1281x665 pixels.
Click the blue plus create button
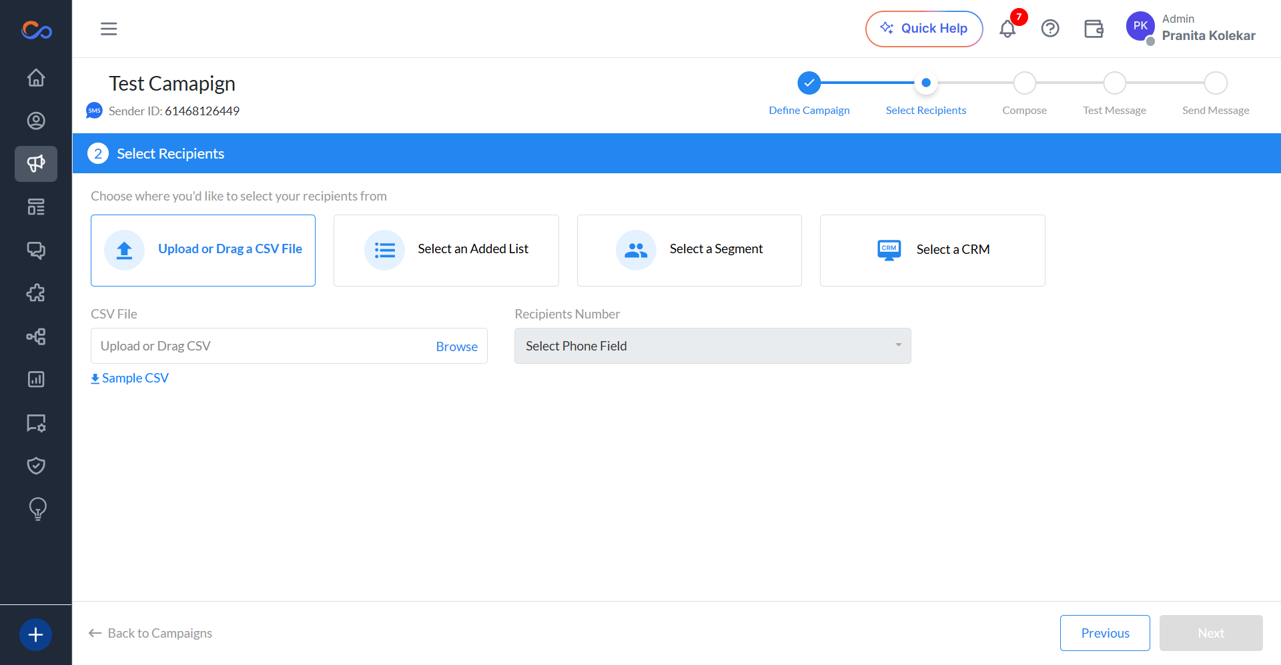(x=36, y=634)
